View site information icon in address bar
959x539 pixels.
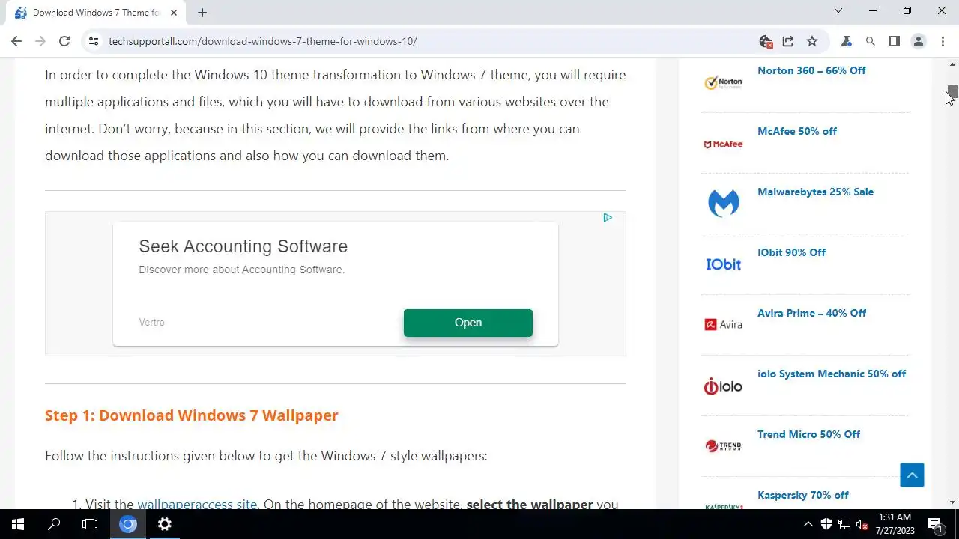(x=94, y=41)
